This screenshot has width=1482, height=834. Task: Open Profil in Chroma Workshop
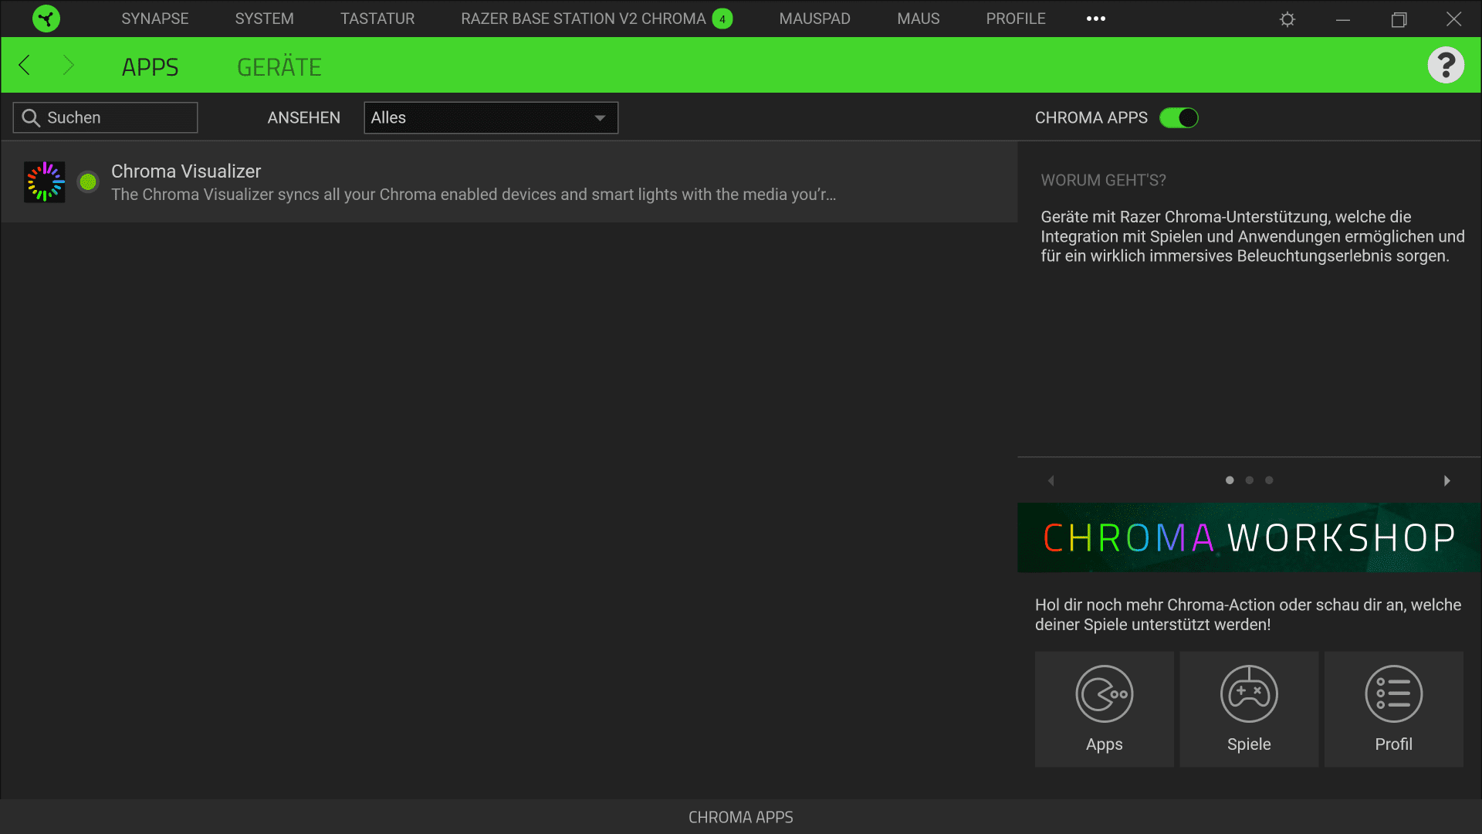point(1393,709)
